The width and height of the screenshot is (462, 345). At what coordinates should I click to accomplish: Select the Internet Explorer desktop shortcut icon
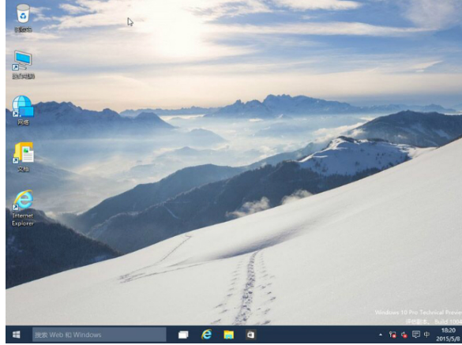tap(23, 208)
